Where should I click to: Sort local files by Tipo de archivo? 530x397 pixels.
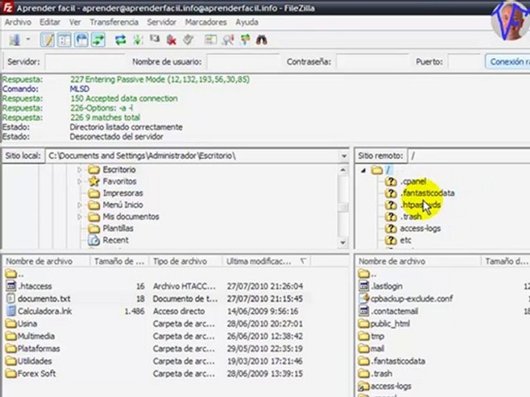pyautogui.click(x=185, y=261)
